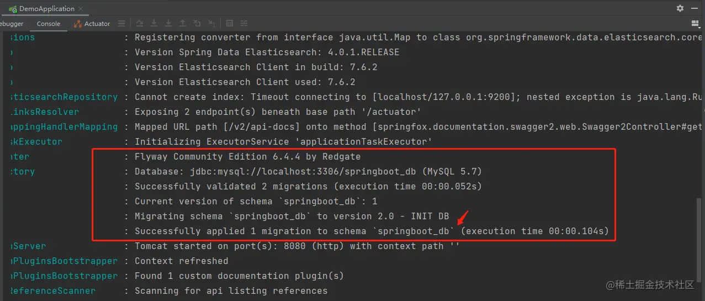This screenshot has height=301, width=705.
Task: Click 'Version Elasticsearch Client in build: 7.6.2'
Action: coord(256,67)
